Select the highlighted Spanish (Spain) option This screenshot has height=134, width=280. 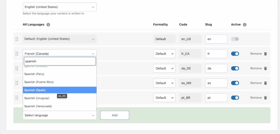coord(60,90)
